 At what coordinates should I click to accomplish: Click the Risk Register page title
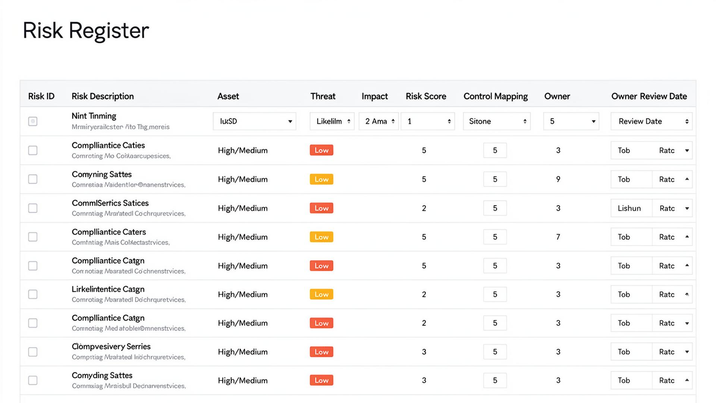coord(86,31)
